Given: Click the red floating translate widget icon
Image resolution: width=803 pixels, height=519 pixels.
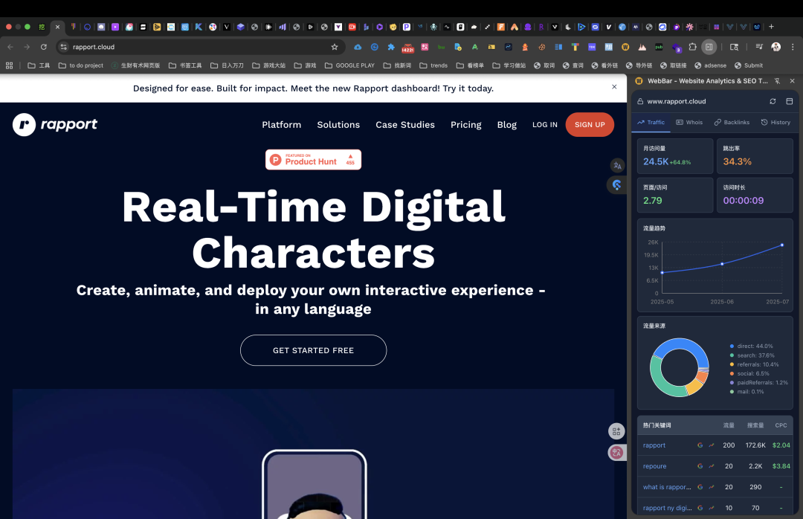Looking at the screenshot, I should coord(616,452).
